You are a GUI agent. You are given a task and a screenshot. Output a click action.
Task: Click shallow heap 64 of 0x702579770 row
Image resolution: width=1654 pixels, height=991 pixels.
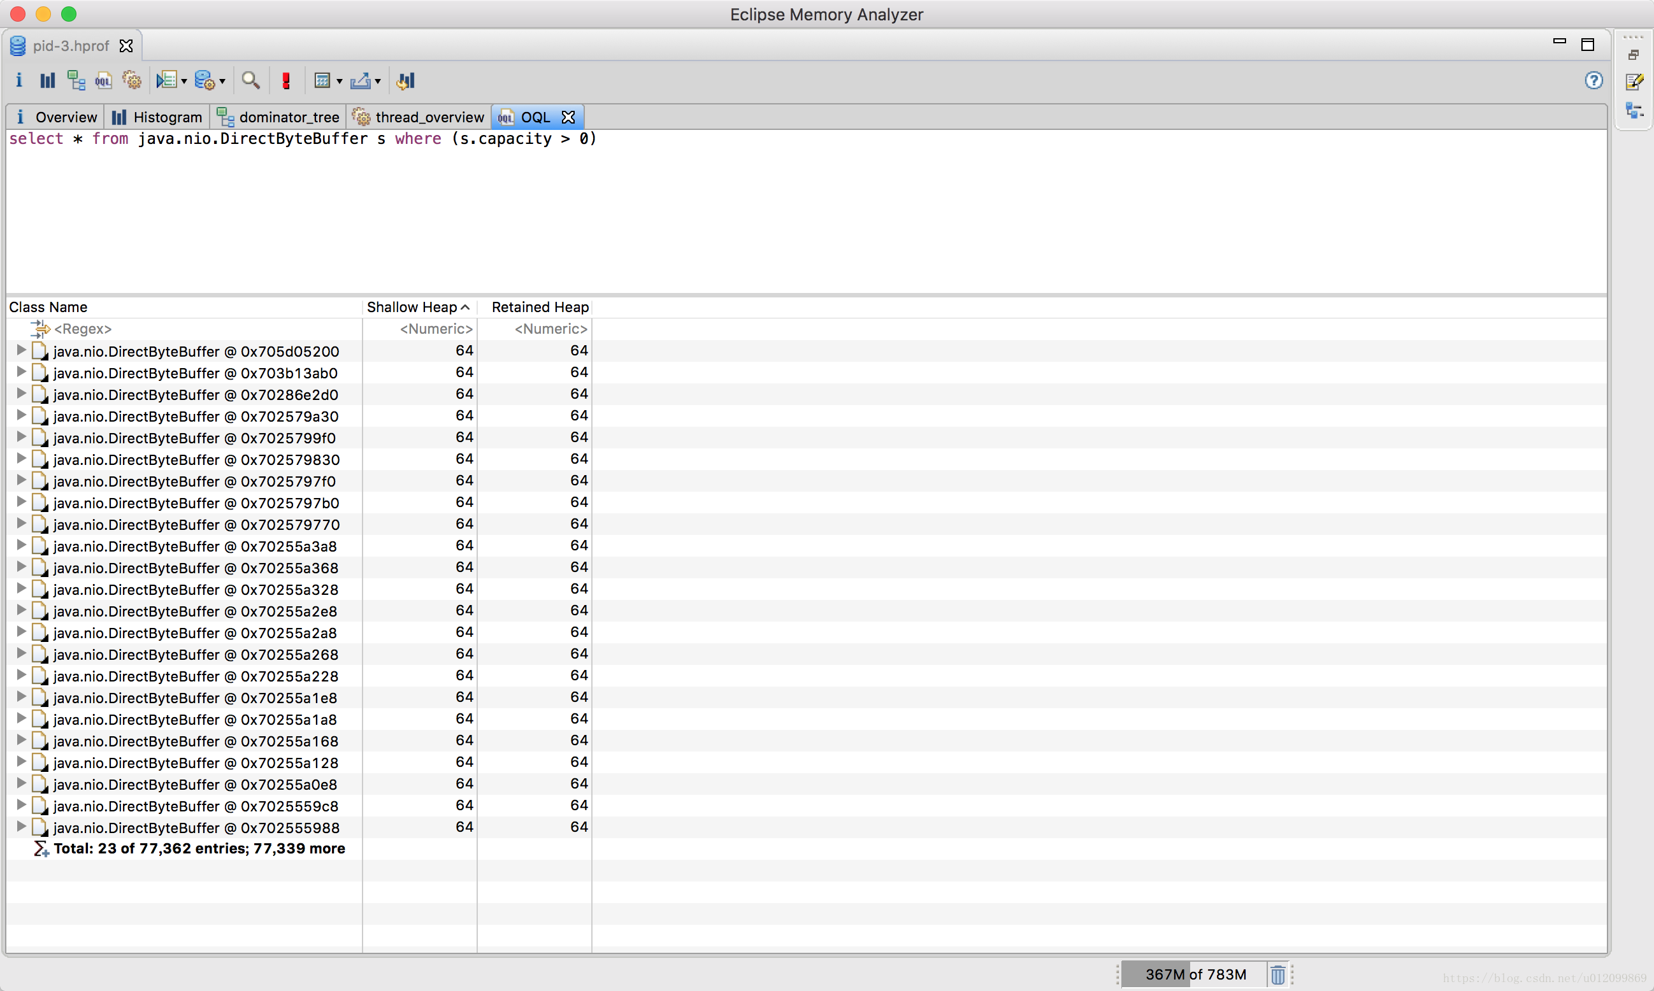point(464,524)
